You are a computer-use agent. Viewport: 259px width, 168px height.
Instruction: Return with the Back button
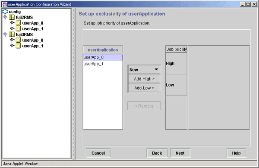pos(157,153)
